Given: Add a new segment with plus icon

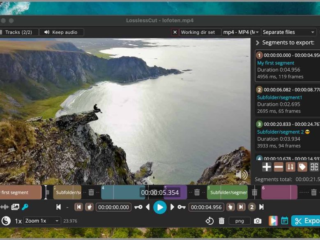Looking at the screenshot, I should tap(267, 167).
